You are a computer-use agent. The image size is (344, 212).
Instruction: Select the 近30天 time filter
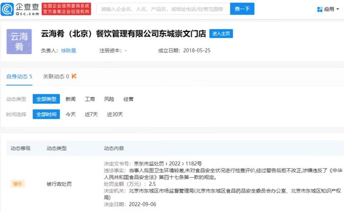[115, 114]
